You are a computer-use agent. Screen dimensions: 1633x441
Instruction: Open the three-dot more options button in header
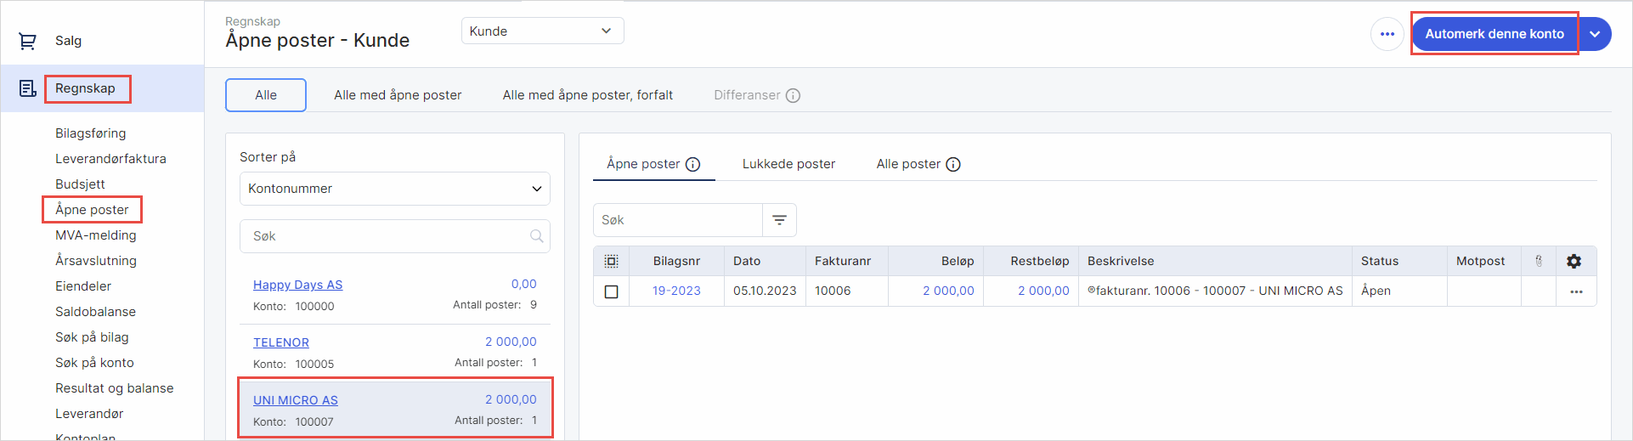[1387, 34]
